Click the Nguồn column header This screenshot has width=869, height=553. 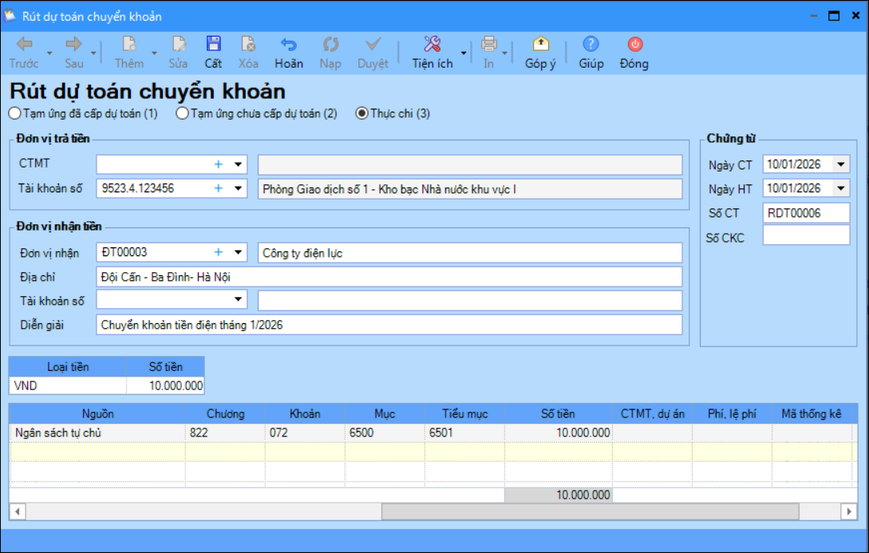[x=97, y=413]
